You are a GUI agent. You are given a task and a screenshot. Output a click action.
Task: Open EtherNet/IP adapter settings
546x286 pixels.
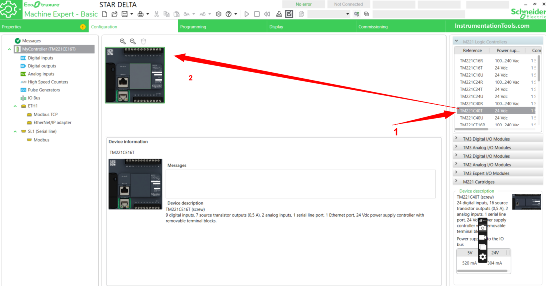[x=52, y=123]
